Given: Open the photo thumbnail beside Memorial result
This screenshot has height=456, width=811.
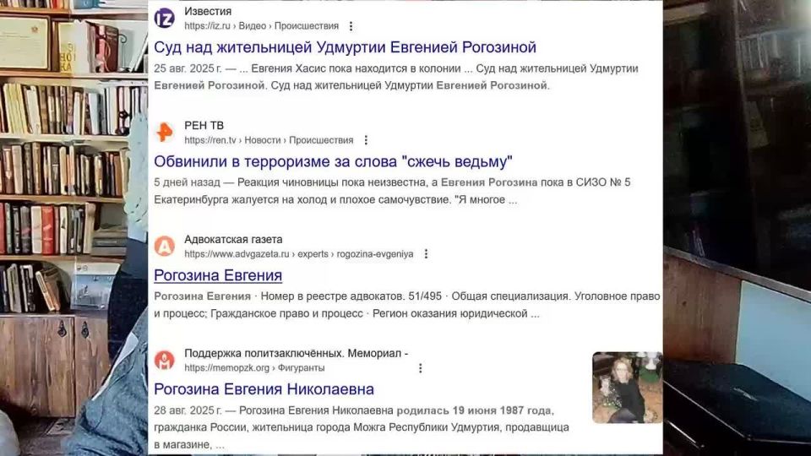Looking at the screenshot, I should point(627,388).
